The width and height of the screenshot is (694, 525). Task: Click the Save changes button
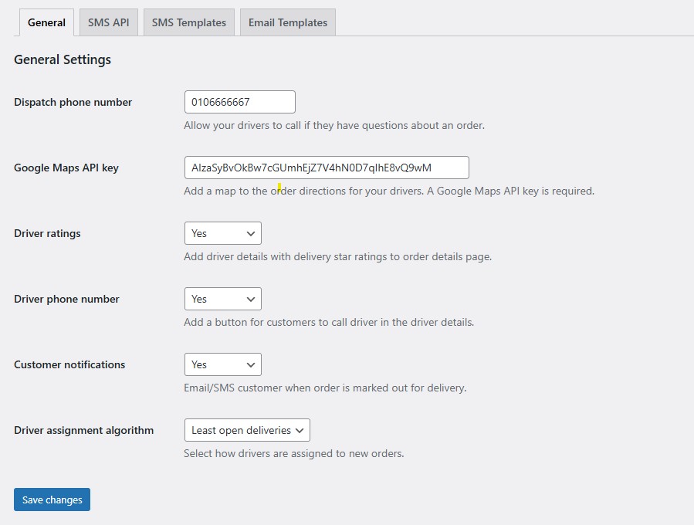(52, 500)
